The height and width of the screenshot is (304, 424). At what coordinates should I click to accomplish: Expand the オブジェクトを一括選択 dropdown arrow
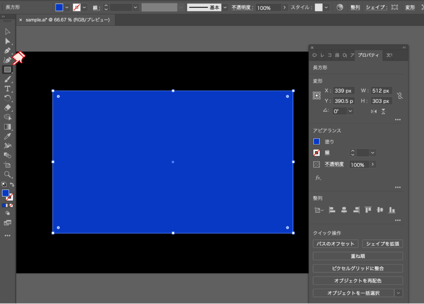pos(398,293)
